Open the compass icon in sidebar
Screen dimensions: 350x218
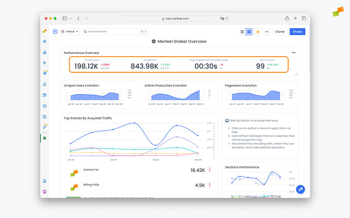pyautogui.click(x=45, y=41)
